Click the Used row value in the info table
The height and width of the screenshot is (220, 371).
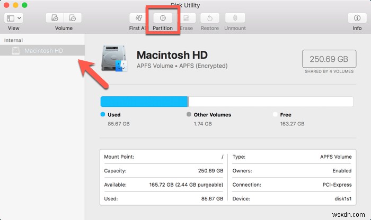point(212,198)
